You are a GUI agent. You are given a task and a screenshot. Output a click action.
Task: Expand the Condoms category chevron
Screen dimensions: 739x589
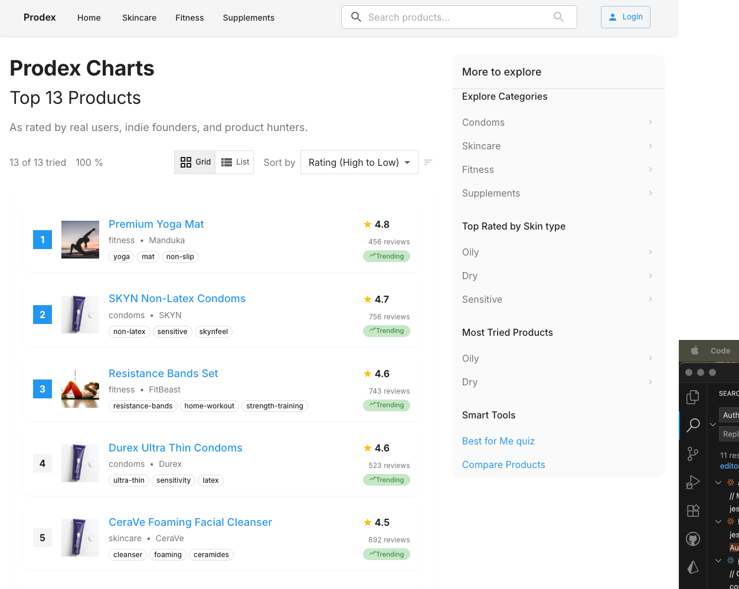point(650,122)
